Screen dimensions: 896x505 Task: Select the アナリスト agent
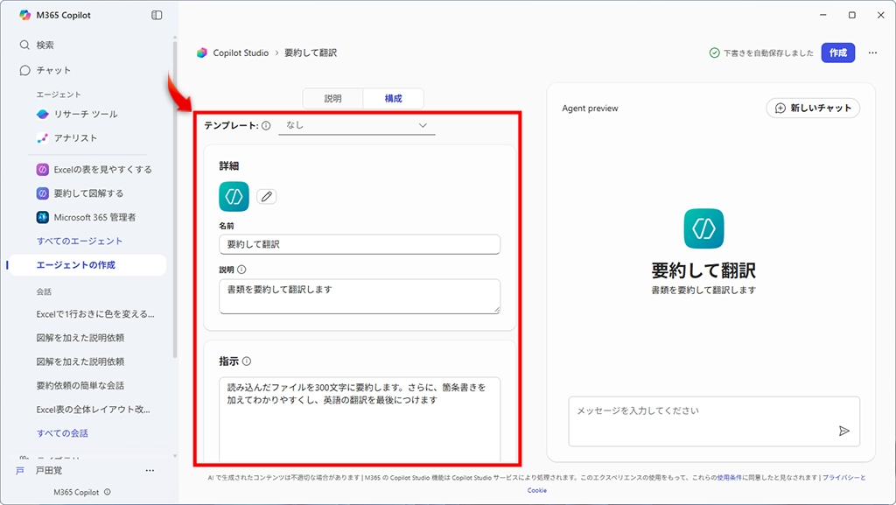point(75,138)
